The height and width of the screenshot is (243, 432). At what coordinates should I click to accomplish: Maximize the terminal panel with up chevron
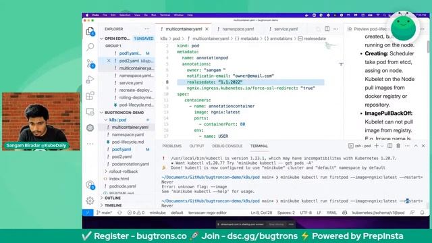coord(416,146)
